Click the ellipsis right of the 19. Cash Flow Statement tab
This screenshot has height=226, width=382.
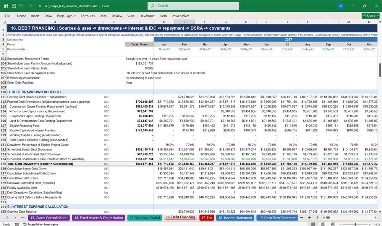(302, 218)
